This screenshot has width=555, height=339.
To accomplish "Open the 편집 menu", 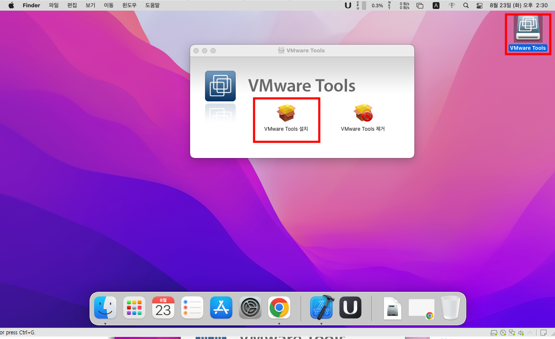I will tap(72, 6).
